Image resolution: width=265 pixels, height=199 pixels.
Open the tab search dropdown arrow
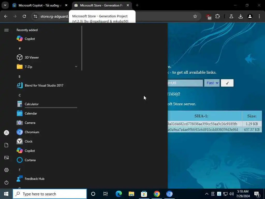tap(5, 5)
